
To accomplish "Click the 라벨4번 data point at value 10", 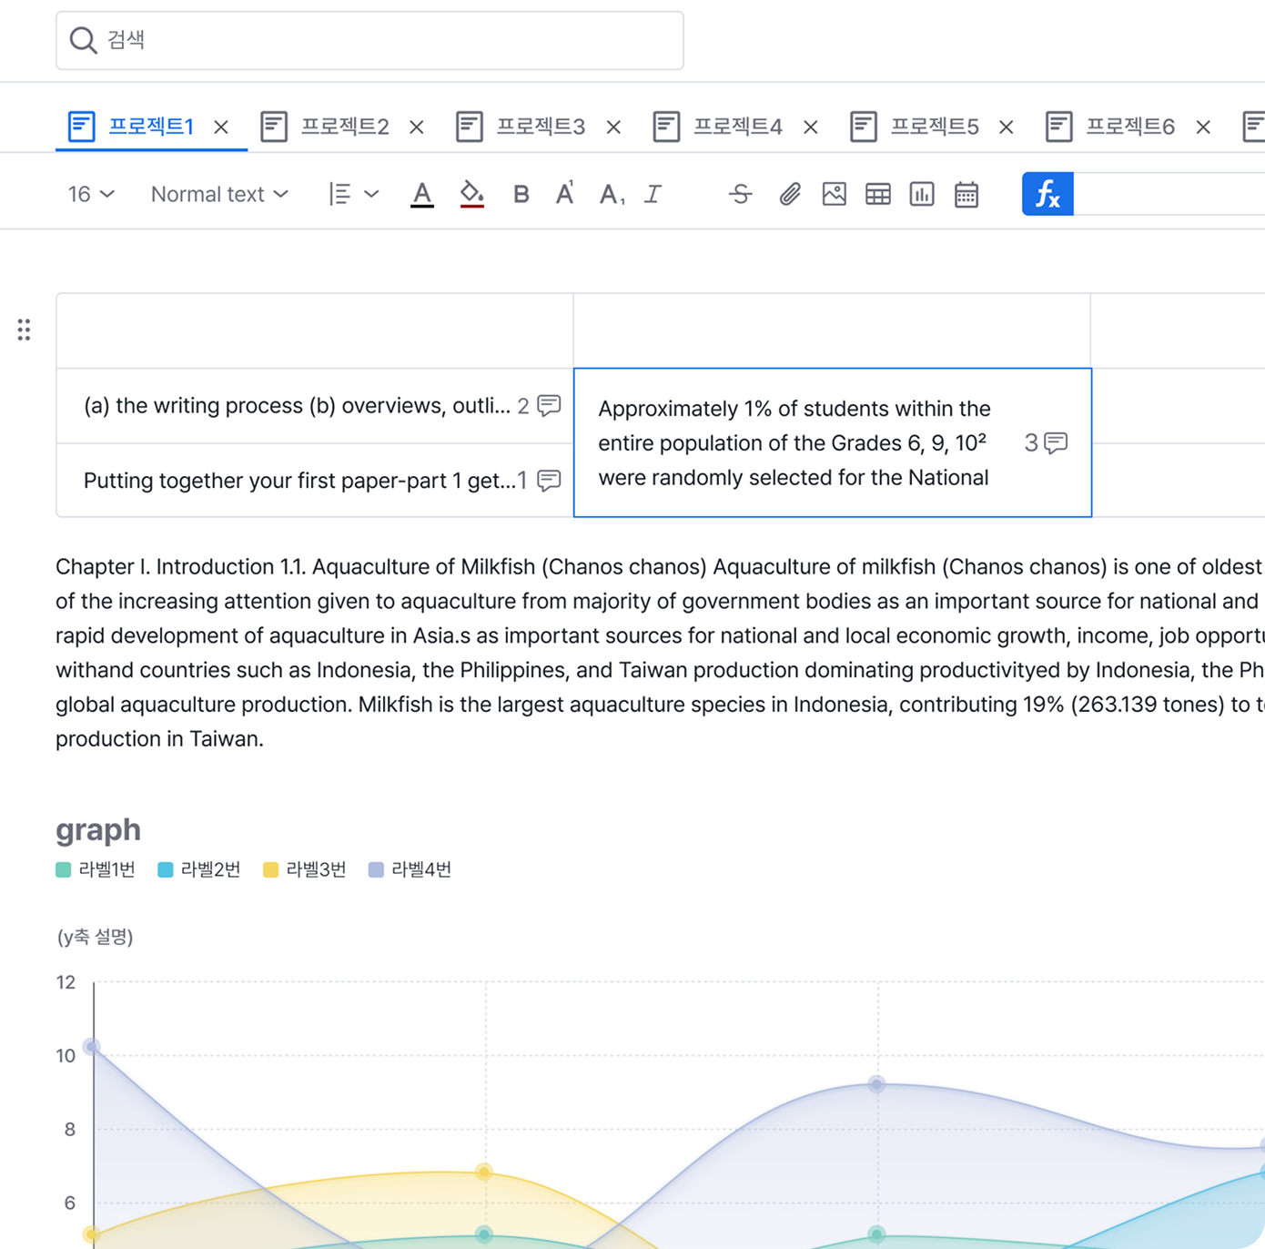I will [x=92, y=1047].
